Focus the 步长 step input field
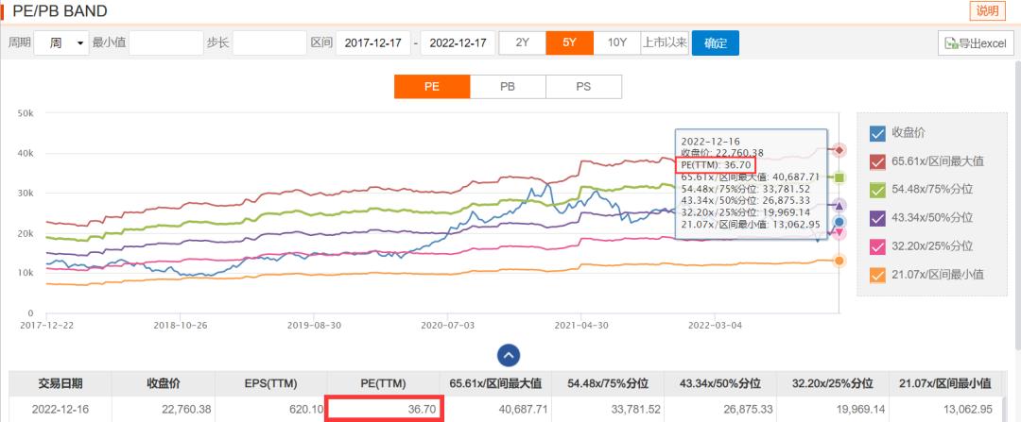The width and height of the screenshot is (1021, 422). click(x=268, y=42)
